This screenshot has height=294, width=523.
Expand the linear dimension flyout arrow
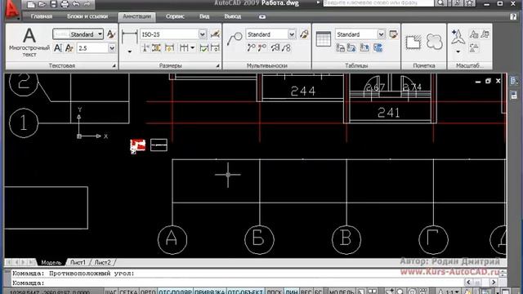click(x=129, y=51)
